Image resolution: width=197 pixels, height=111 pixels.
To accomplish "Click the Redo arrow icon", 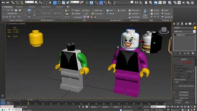I will 7,2.
